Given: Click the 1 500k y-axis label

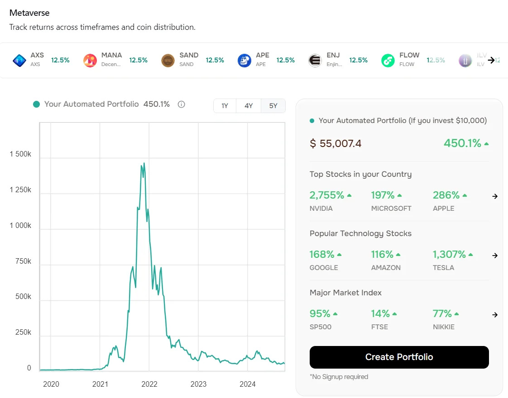Looking at the screenshot, I should (x=20, y=154).
